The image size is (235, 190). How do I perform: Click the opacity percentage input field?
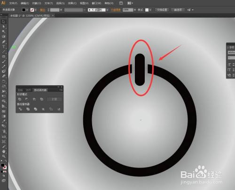click(128, 10)
